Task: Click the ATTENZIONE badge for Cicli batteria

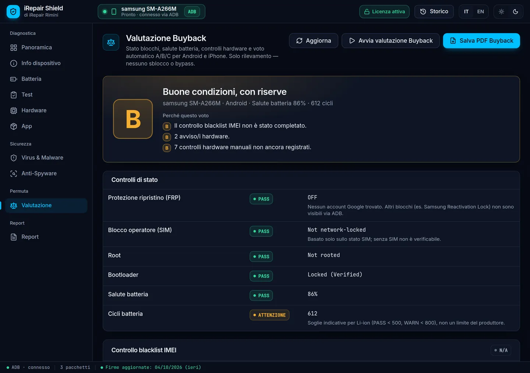Action: [x=269, y=315]
